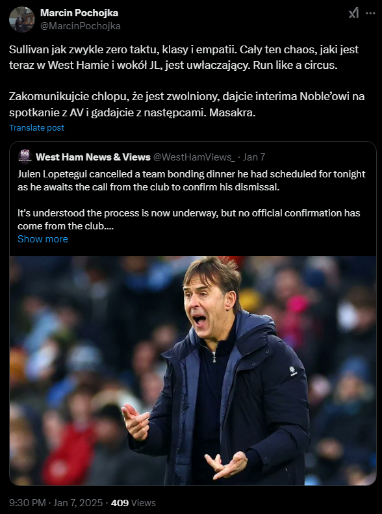Screen dimensions: 382x514
Task: Open the @MarcinPochojka handle link
Action: click(81, 26)
